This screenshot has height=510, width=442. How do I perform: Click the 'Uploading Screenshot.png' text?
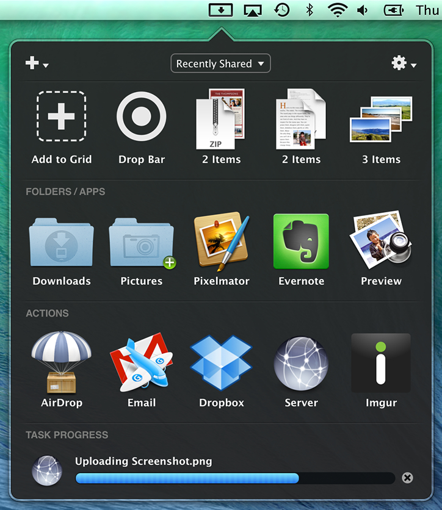[x=143, y=461]
